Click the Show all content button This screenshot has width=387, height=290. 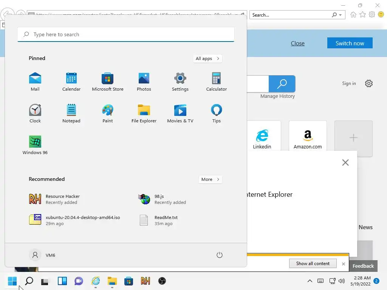[x=313, y=263]
